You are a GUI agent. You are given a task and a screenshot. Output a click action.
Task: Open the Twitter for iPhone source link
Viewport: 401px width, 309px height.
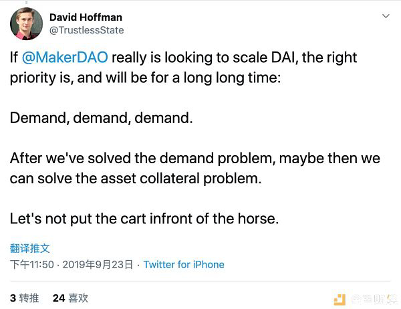click(184, 264)
